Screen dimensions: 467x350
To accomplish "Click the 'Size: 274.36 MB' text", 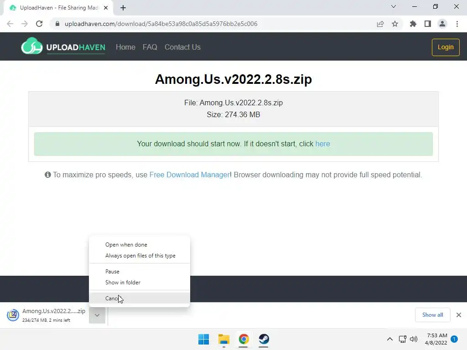I will pyautogui.click(x=233, y=114).
